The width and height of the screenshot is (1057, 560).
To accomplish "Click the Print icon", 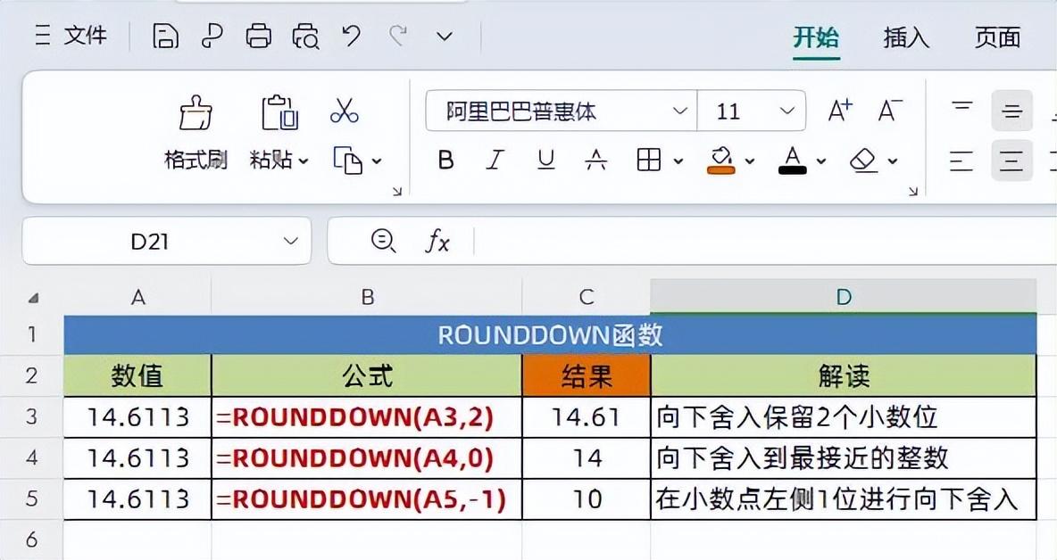I will [259, 36].
